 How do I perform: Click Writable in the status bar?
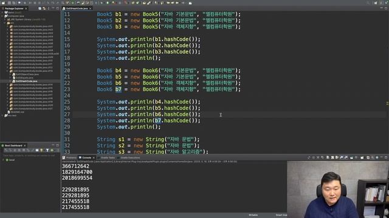coord(253,216)
